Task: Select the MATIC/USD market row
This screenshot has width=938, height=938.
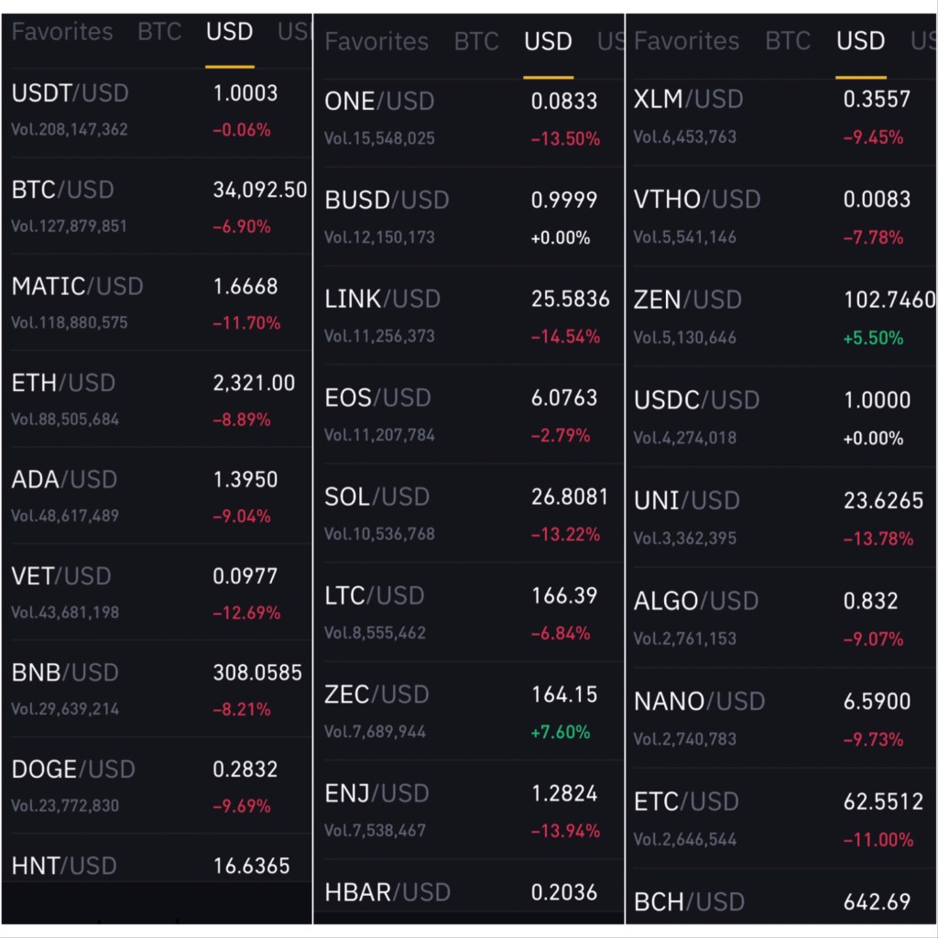Action: coord(78,287)
